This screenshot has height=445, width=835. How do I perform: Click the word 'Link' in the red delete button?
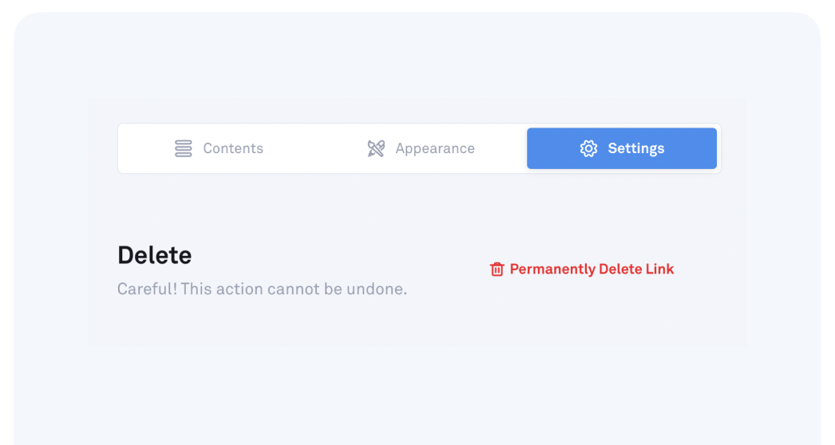point(660,270)
